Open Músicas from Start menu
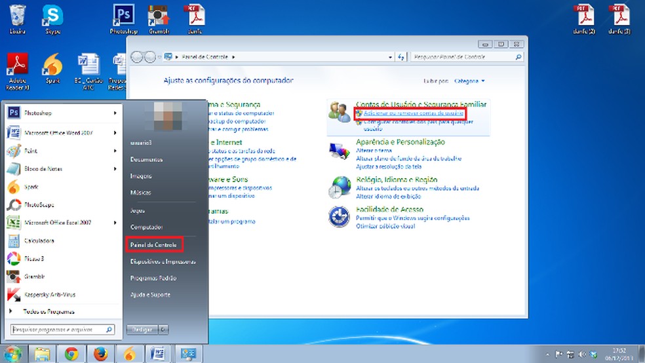Image resolution: width=645 pixels, height=363 pixels. 141,193
